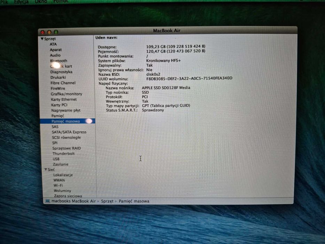Click Sprzęt in the bottom path bar
The height and width of the screenshot is (244, 325).
107,201
